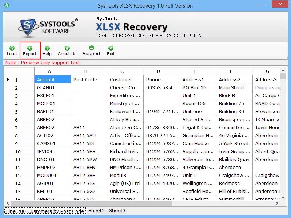Click the Cam House cell
The width and height of the screenshot is (291, 218).
(198, 143)
